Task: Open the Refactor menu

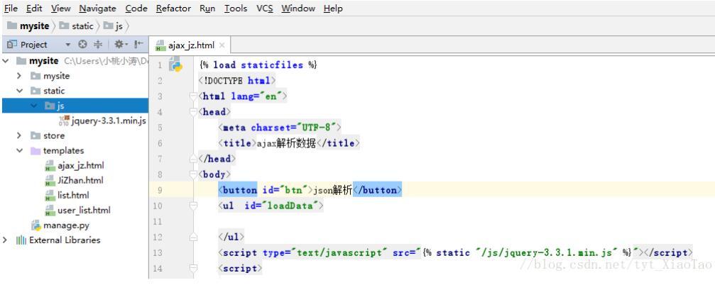Action: tap(173, 9)
